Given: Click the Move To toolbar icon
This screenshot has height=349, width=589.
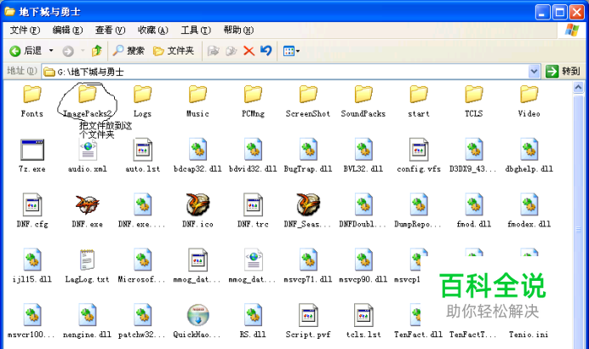Looking at the screenshot, I should 214,51.
